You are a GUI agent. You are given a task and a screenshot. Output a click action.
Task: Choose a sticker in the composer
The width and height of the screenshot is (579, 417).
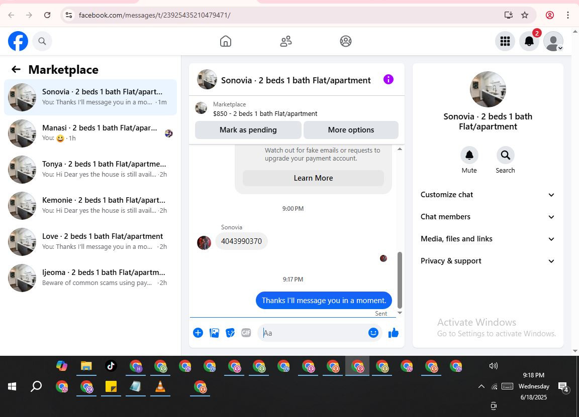(x=230, y=333)
